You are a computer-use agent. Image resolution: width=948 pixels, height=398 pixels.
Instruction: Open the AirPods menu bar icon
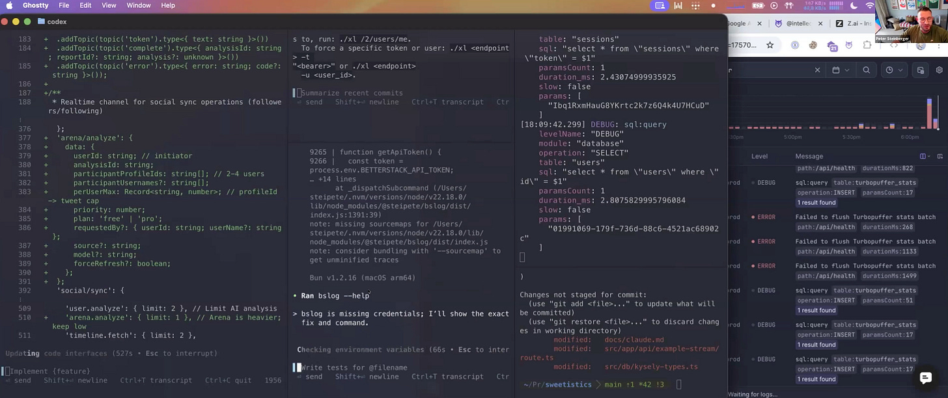coord(790,5)
